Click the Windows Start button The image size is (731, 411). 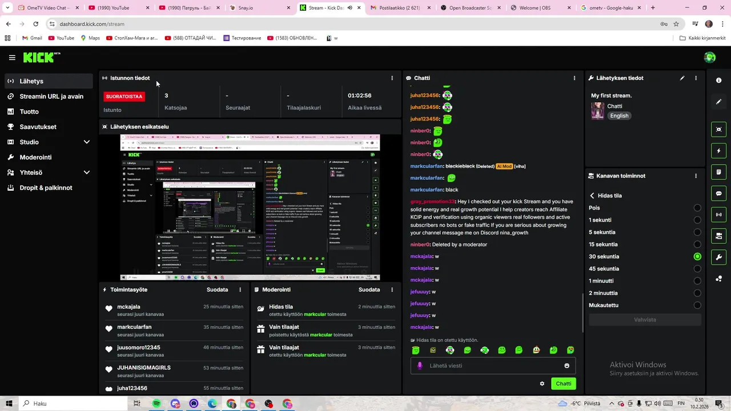[x=9, y=404]
